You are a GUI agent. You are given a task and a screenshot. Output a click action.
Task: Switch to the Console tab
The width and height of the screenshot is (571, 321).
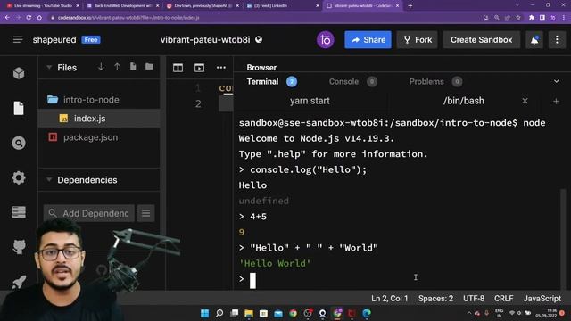(343, 81)
